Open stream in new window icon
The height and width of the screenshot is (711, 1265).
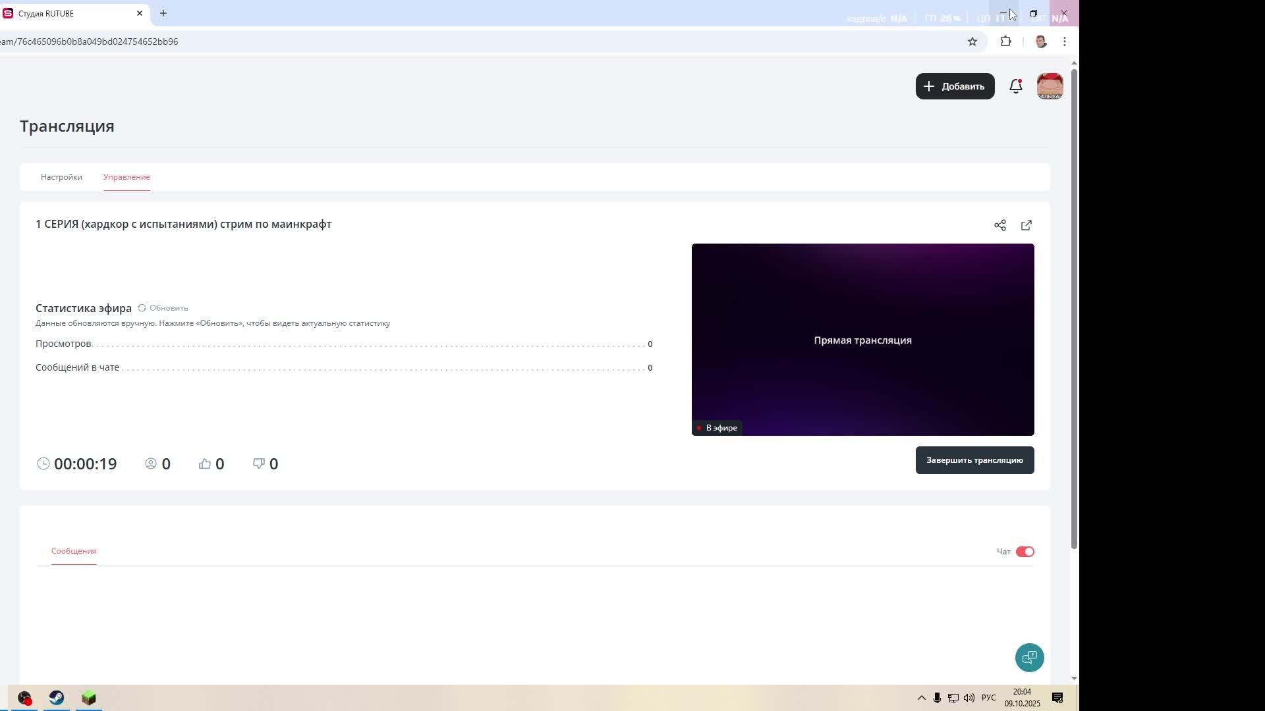click(x=1026, y=225)
